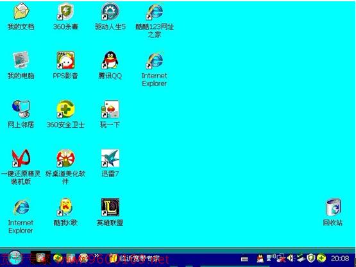The image size is (356, 267).
Task: Open the 驱动人生5 gear shortcut
Action: (x=110, y=12)
